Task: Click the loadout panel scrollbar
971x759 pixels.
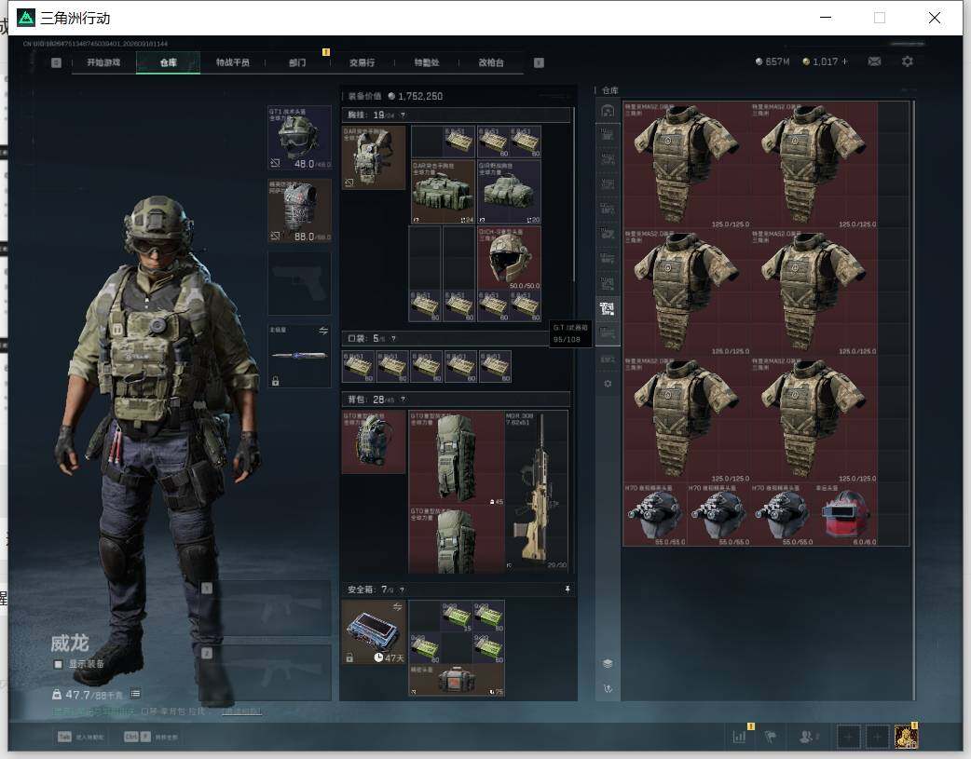Action: (575, 195)
